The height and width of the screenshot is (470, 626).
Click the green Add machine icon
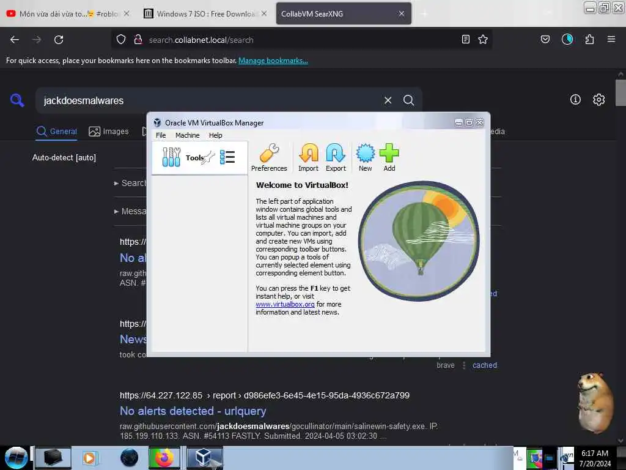coord(389,157)
